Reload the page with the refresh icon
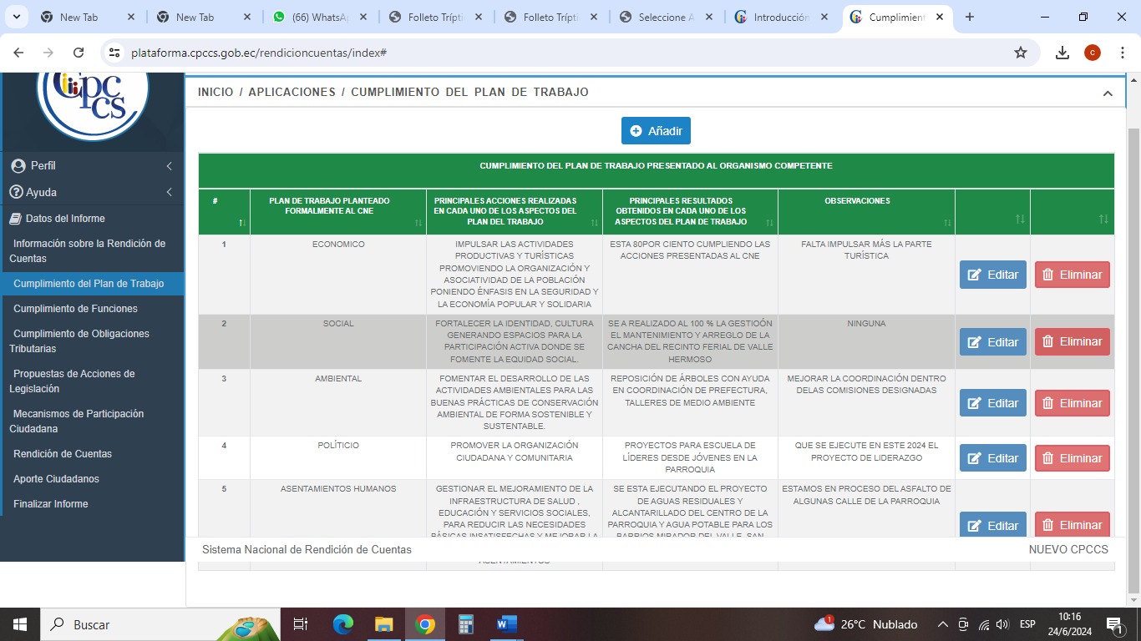Screen dimensions: 1141x641 pos(79,53)
